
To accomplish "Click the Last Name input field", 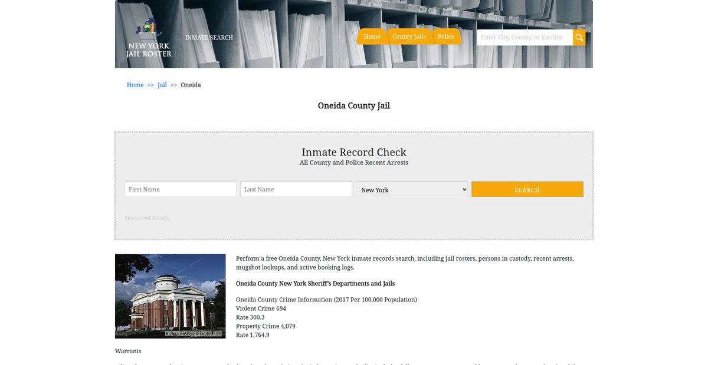I will click(296, 190).
